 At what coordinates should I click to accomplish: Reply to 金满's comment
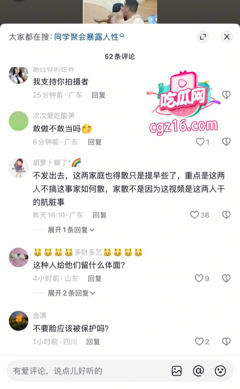(x=93, y=342)
